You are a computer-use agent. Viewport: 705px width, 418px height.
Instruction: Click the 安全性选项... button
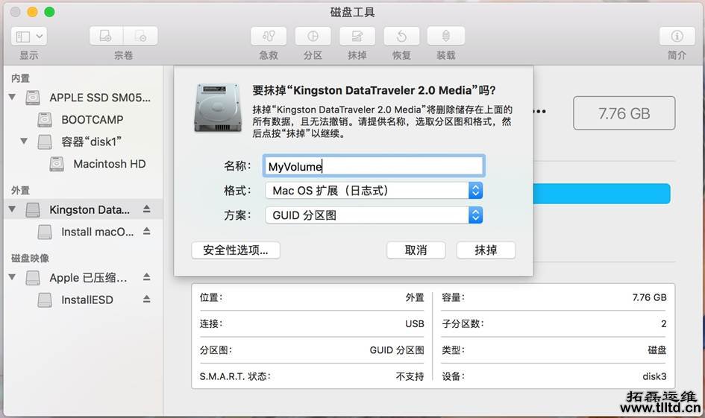(236, 250)
